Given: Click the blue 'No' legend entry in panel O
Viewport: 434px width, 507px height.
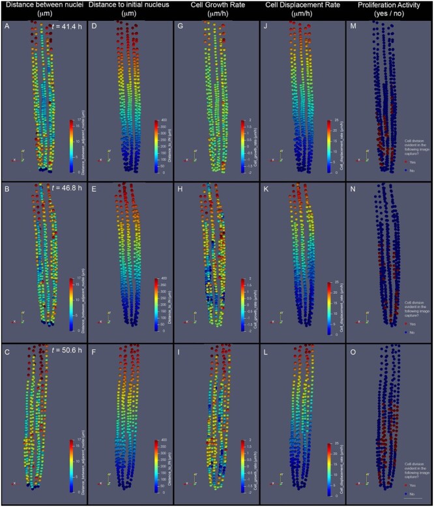Looking at the screenshot, I should (x=409, y=494).
